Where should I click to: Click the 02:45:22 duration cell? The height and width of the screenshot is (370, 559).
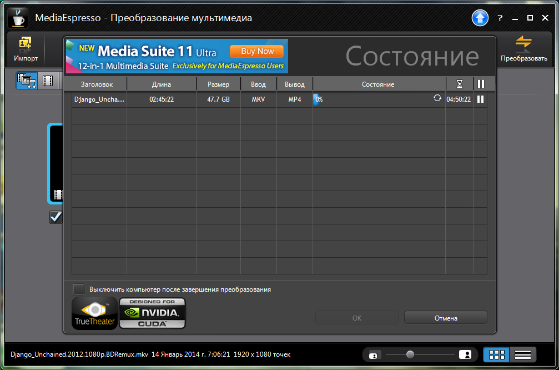(162, 99)
